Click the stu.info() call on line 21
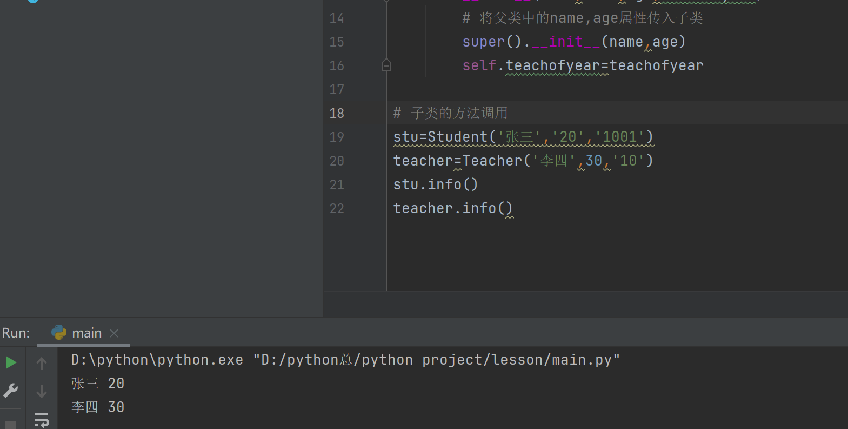Screen dimensions: 848x429 (436, 184)
